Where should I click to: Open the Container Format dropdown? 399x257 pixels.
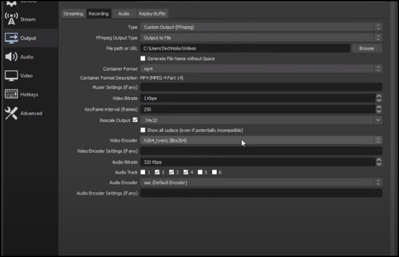[261, 69]
